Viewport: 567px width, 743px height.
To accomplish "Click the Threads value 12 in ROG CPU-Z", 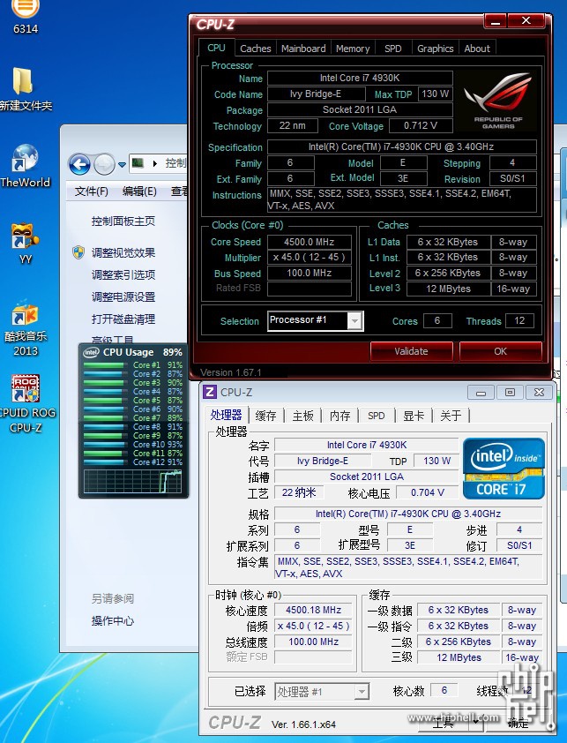I will pyautogui.click(x=519, y=321).
